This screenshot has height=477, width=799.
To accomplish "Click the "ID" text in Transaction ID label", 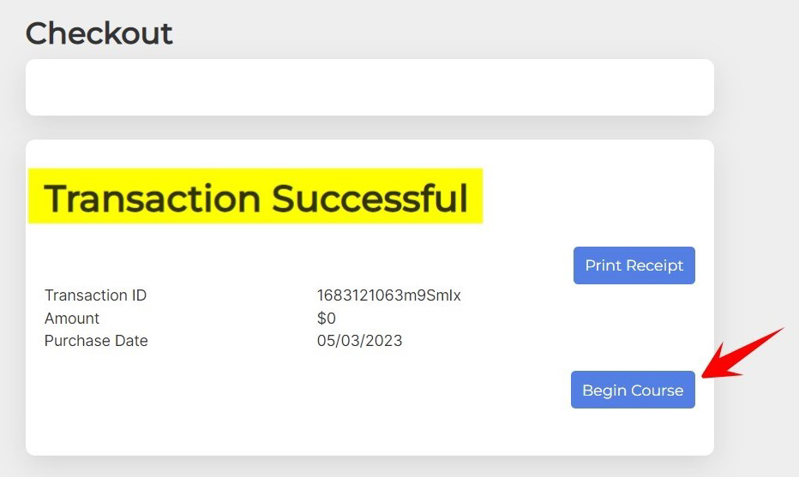I will coord(137,295).
